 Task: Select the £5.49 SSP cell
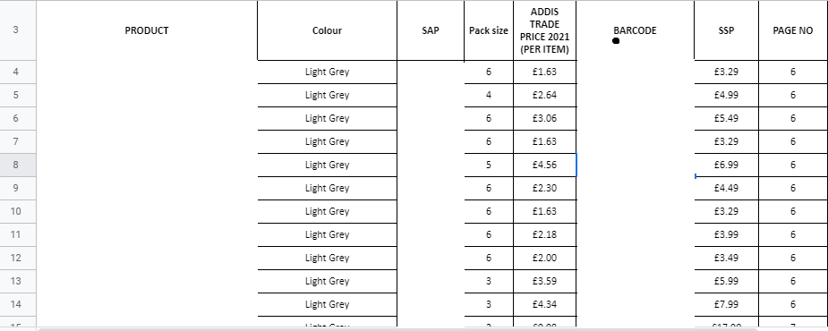coord(726,118)
